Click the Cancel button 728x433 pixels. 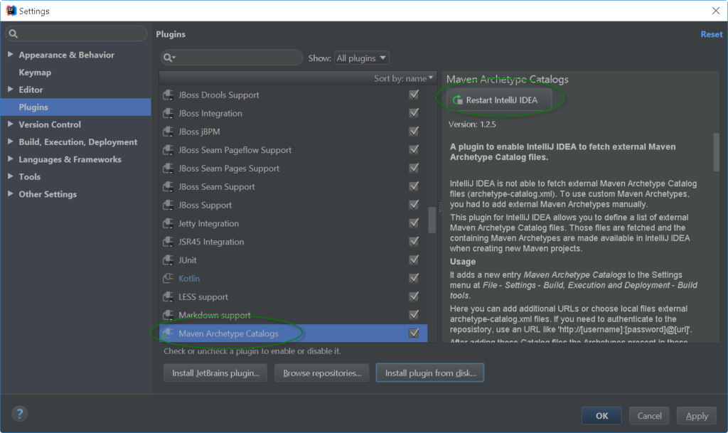click(x=649, y=415)
